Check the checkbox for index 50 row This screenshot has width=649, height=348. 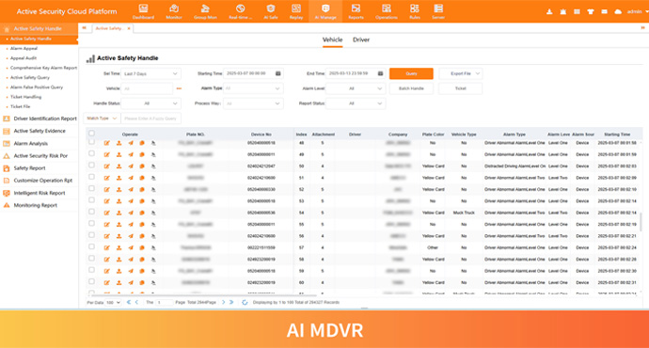click(x=91, y=166)
